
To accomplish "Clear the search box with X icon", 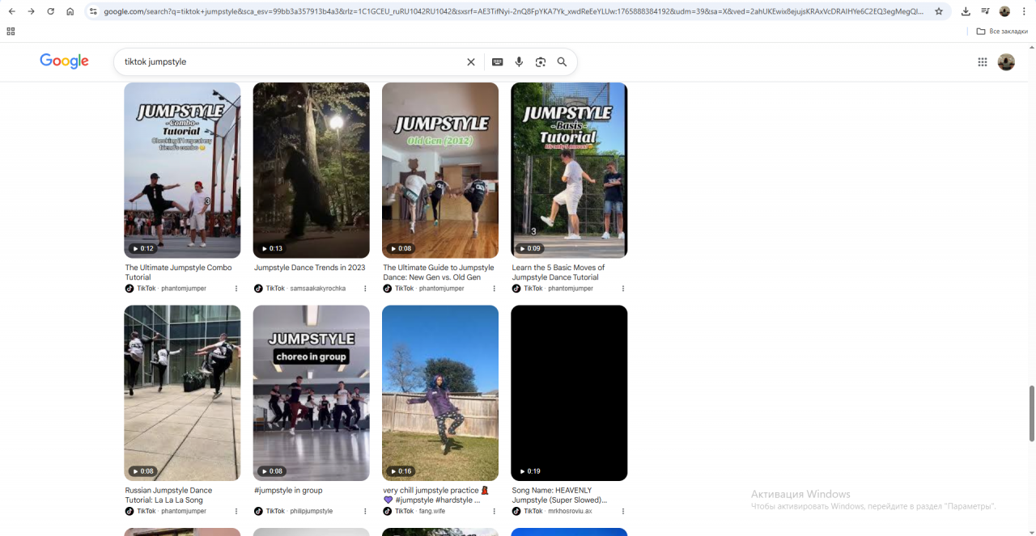I will 471,62.
